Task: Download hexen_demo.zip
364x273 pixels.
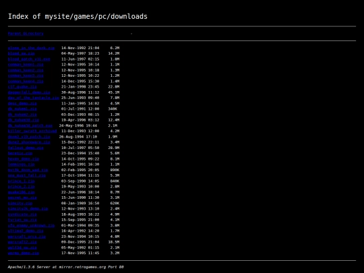Action: pyautogui.click(x=24, y=159)
